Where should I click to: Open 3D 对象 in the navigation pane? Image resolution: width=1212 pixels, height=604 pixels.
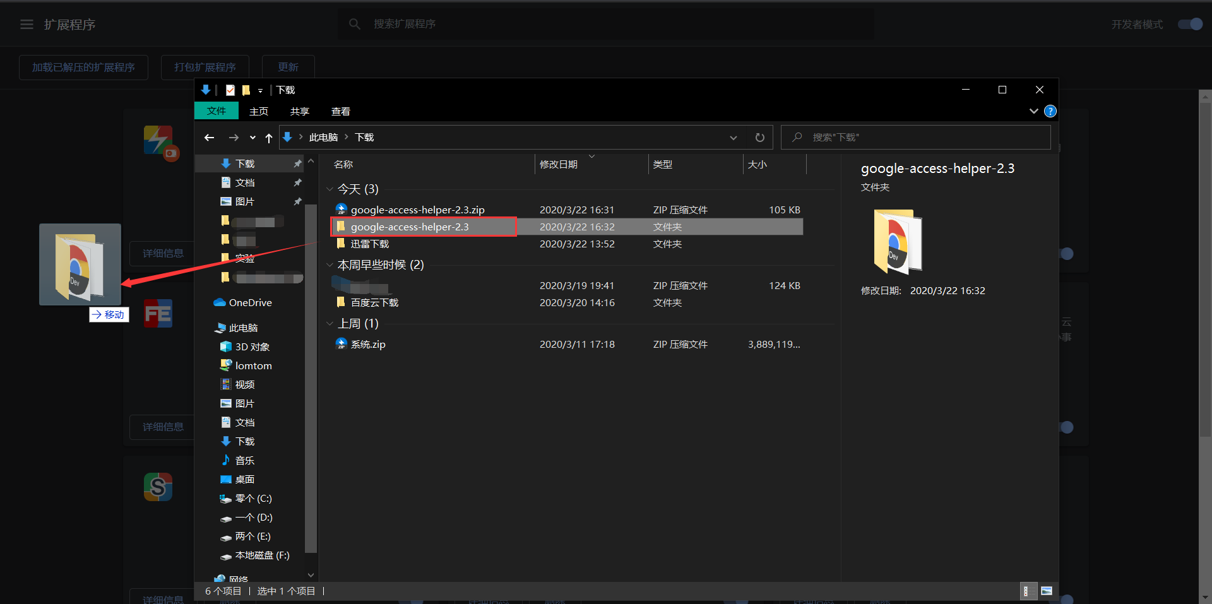(x=252, y=346)
